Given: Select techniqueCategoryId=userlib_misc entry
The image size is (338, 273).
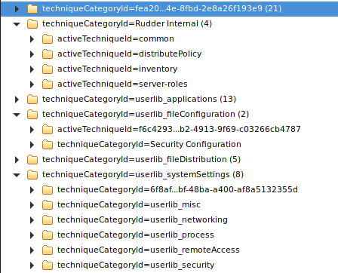Looking at the screenshot, I should coord(129,204).
